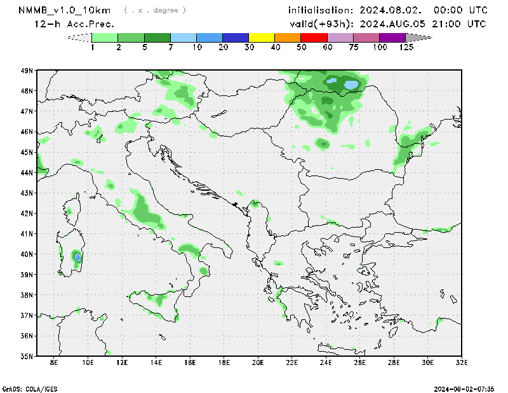Click the 12-h Acc.Prec. label
The image size is (508, 393).
(74, 24)
